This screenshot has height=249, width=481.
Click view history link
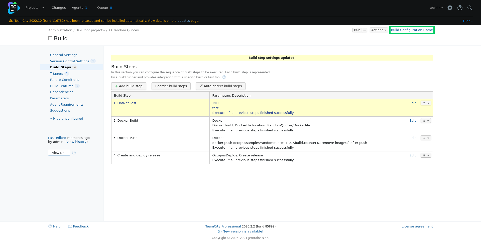tap(77, 142)
